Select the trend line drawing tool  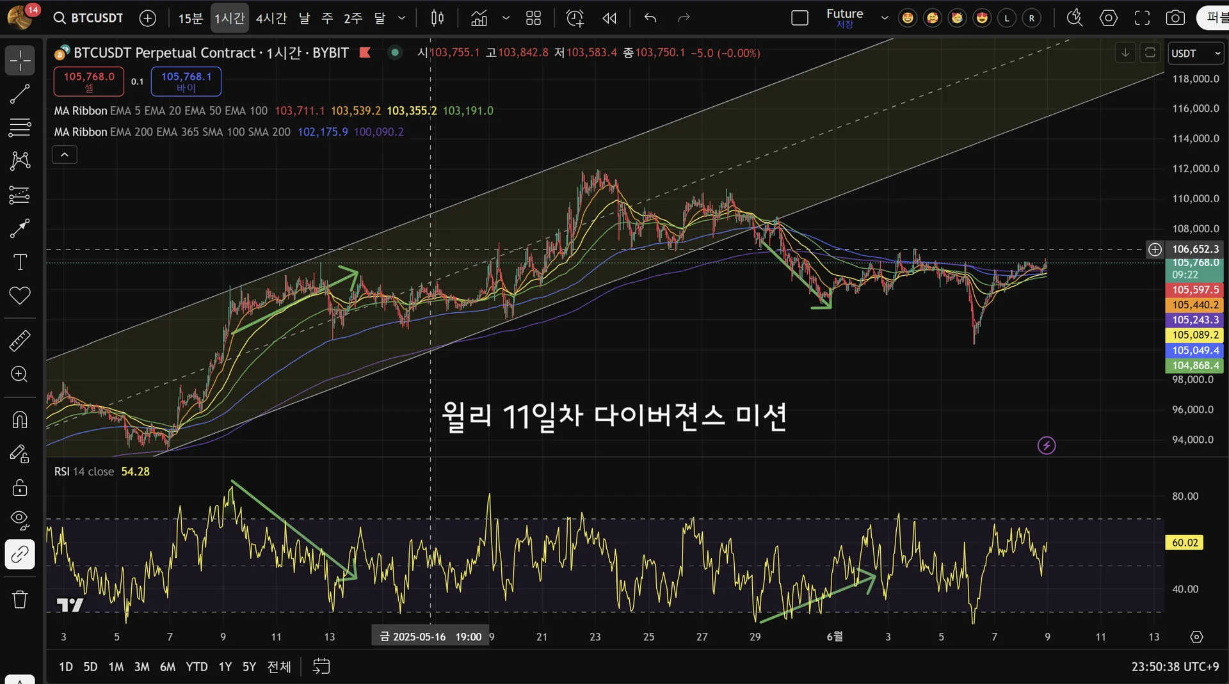point(20,94)
